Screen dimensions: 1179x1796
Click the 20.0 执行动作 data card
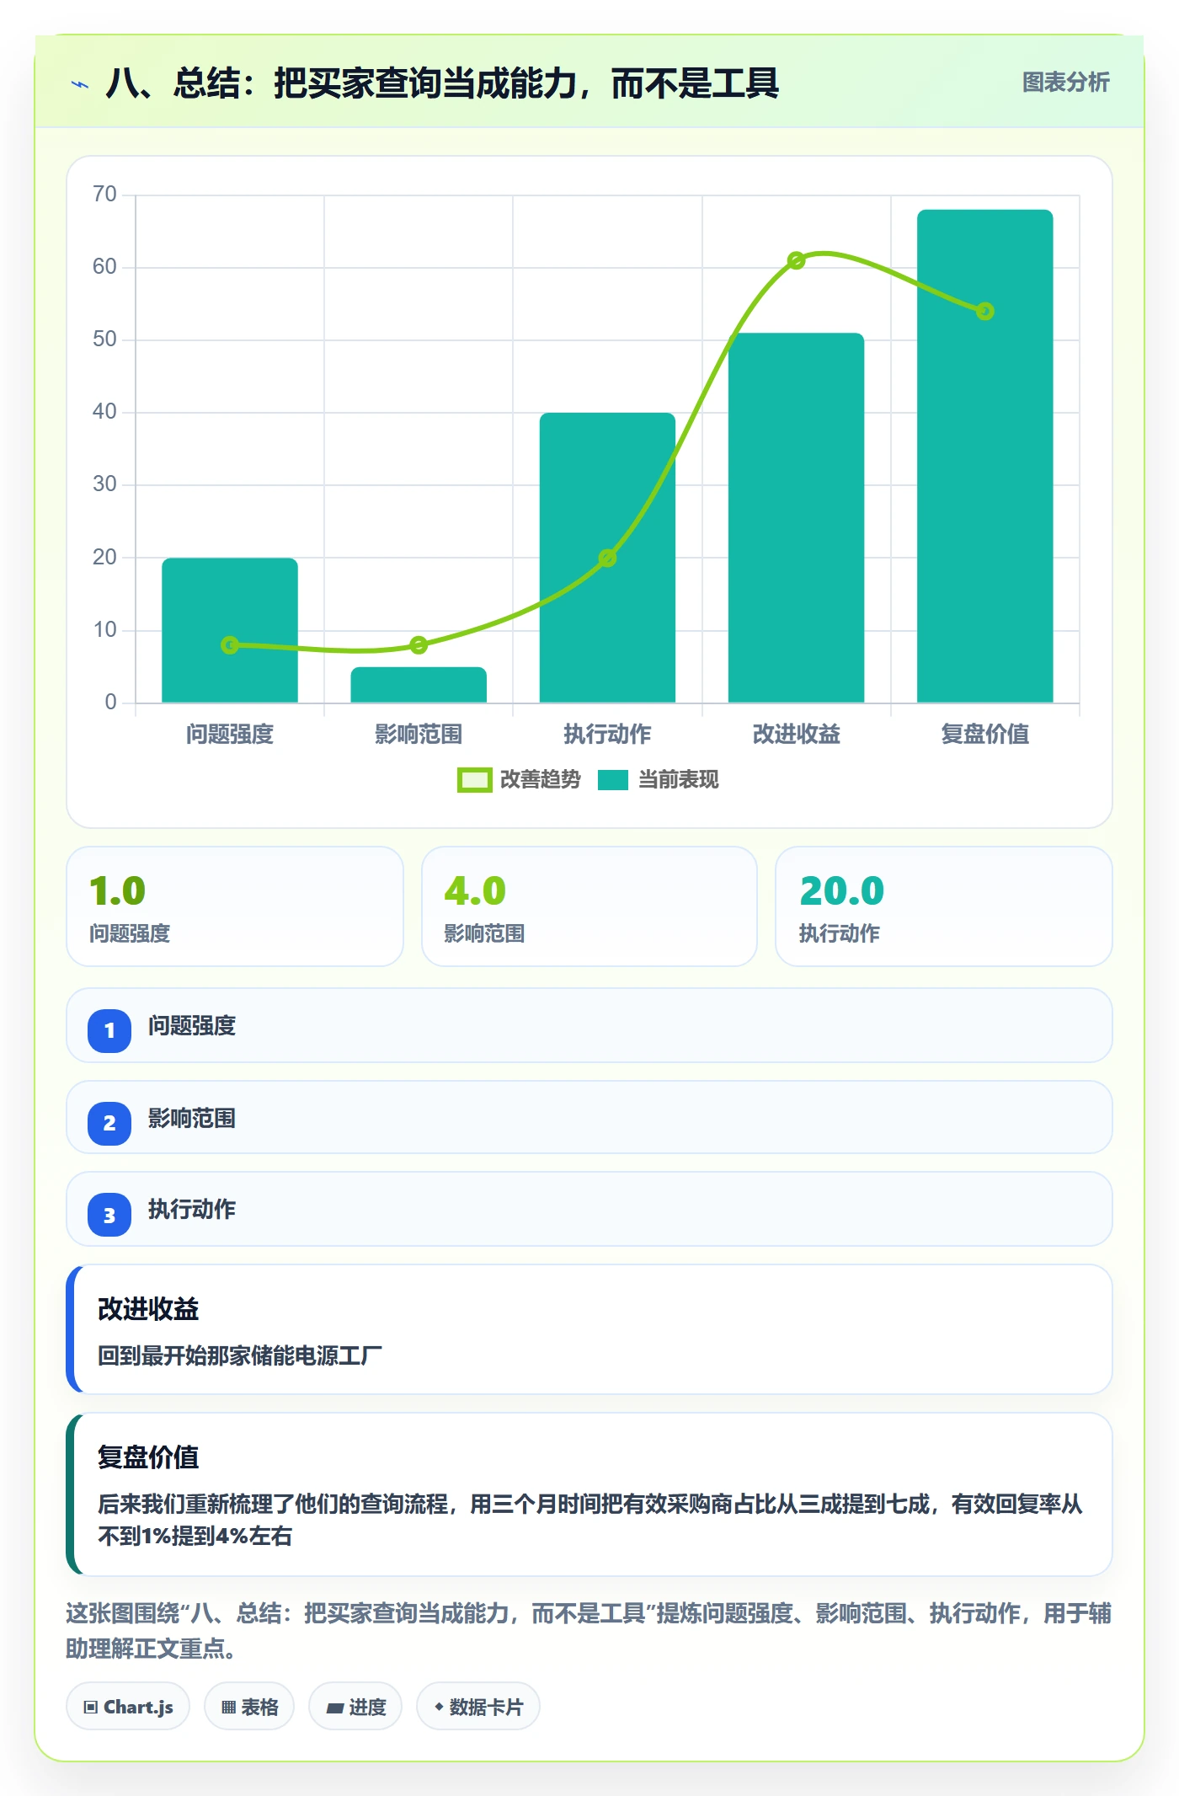coord(944,906)
